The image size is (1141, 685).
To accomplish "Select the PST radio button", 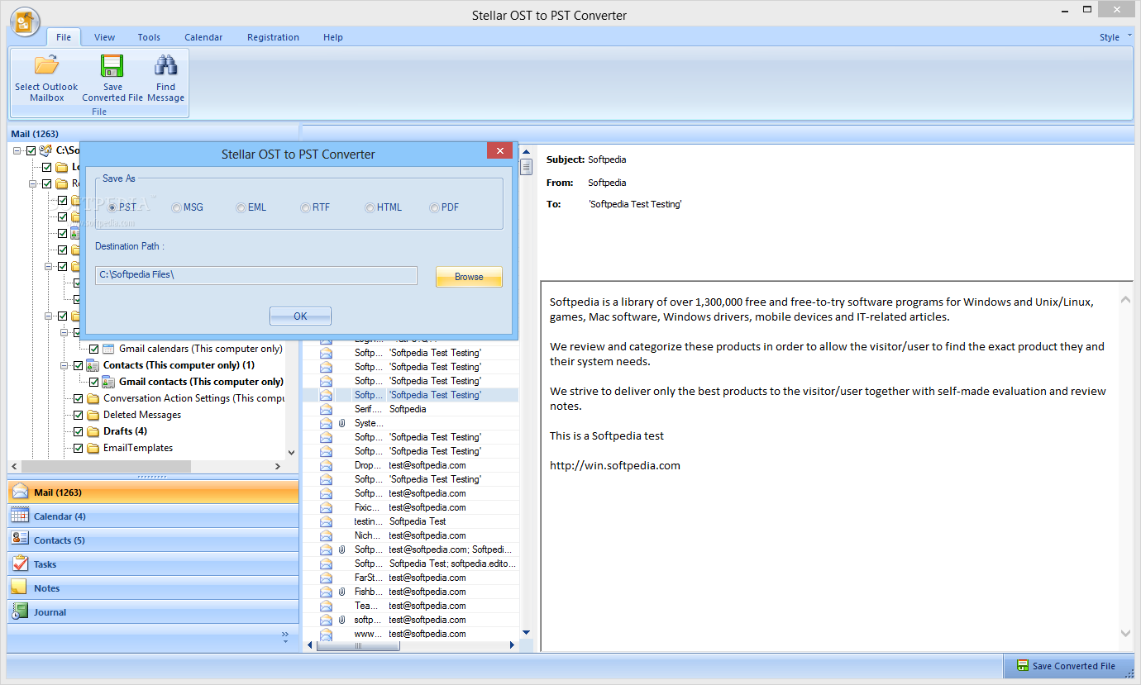I will click(112, 207).
